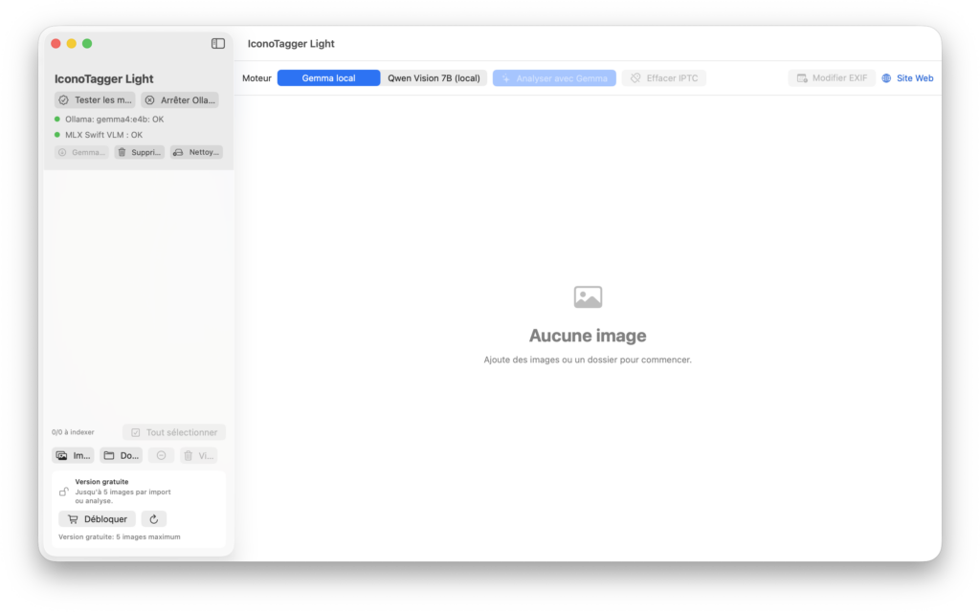This screenshot has height=612, width=980.
Task: Stop Ollama with the 'Arrêter Olla...' button
Action: (x=180, y=99)
